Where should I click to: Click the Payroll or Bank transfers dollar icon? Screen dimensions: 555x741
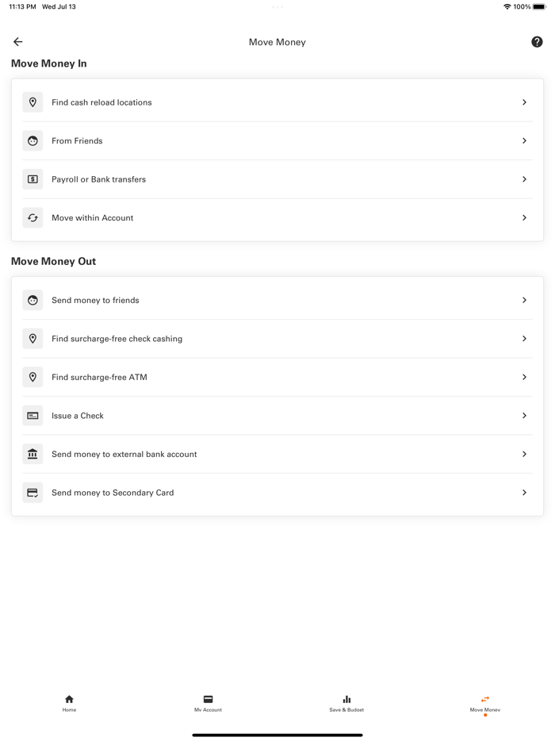click(x=33, y=179)
